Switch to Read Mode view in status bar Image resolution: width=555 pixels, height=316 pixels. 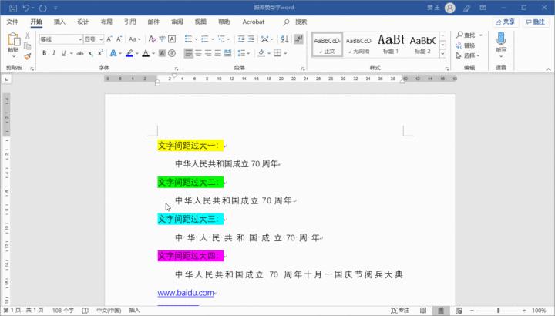pyautogui.click(x=423, y=311)
